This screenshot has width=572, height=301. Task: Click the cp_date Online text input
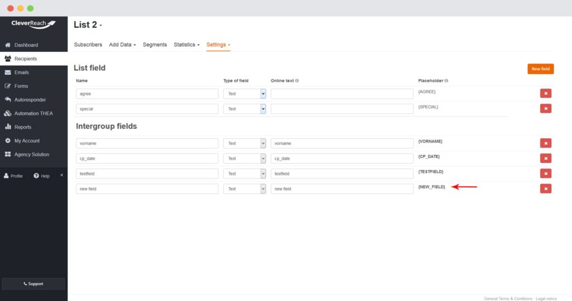pos(342,158)
